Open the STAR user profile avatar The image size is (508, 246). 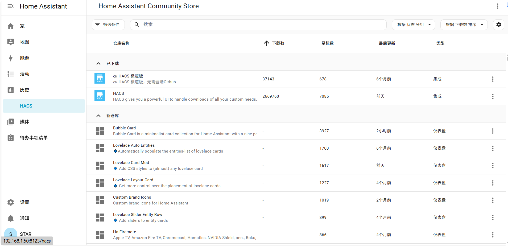point(11,233)
